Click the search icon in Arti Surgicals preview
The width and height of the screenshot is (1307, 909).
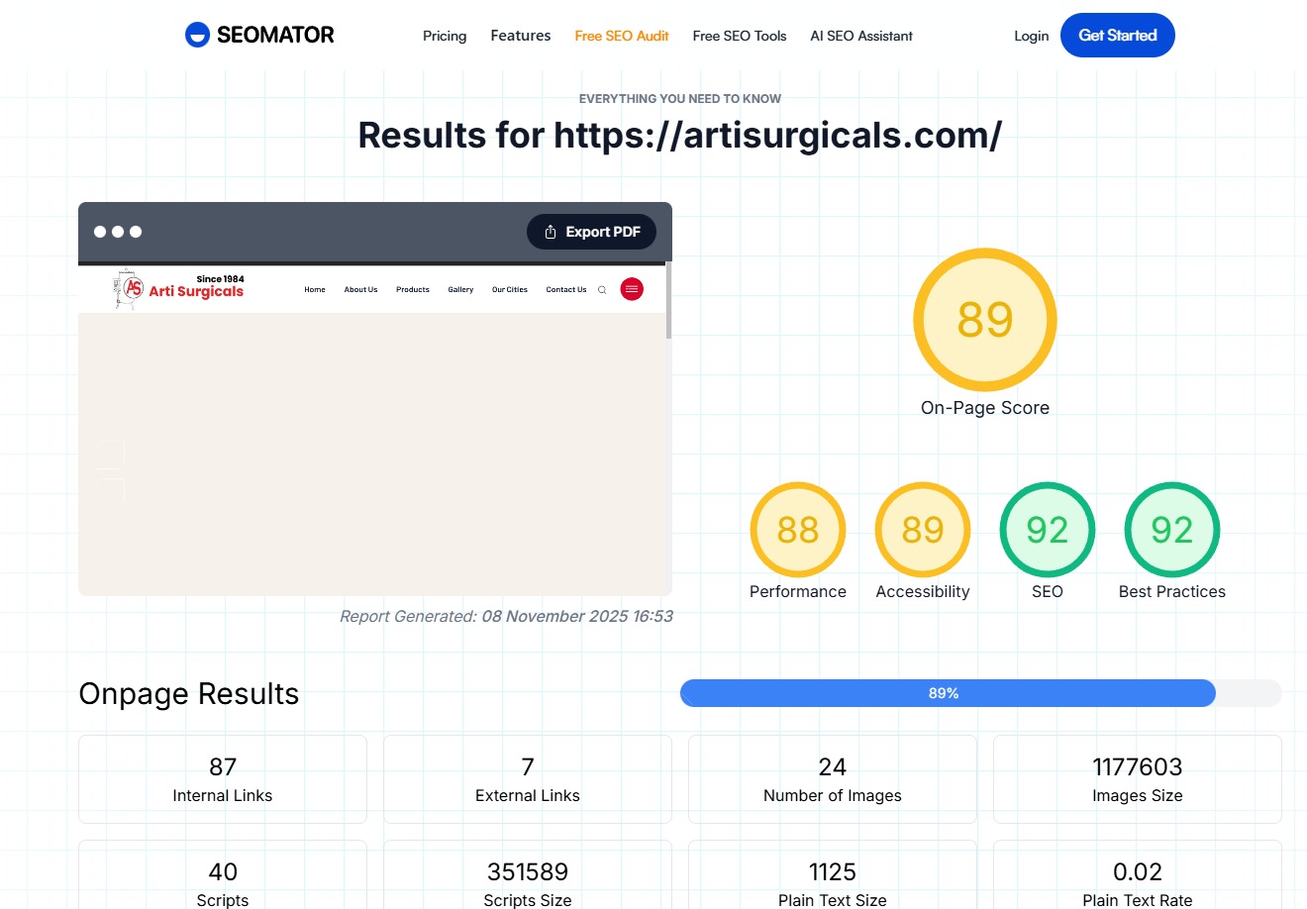coord(602,290)
